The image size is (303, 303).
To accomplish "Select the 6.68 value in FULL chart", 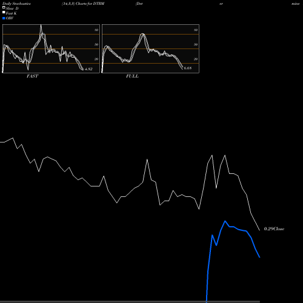I will click(x=188, y=68).
